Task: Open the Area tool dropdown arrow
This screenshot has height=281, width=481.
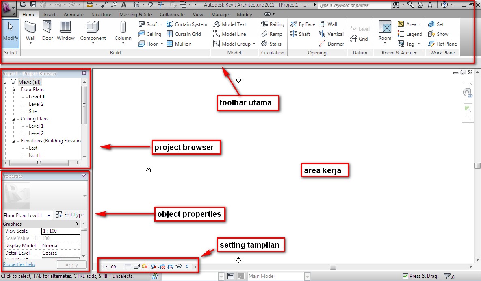Action: 420,24
